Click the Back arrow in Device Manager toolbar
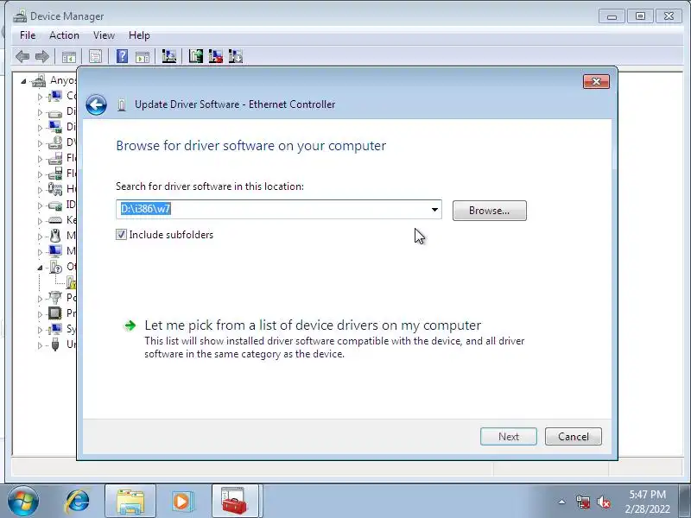The height and width of the screenshot is (518, 691). (x=22, y=56)
